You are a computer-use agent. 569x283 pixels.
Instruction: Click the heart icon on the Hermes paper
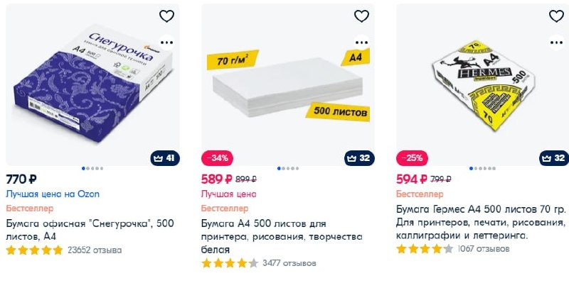pos(556,16)
